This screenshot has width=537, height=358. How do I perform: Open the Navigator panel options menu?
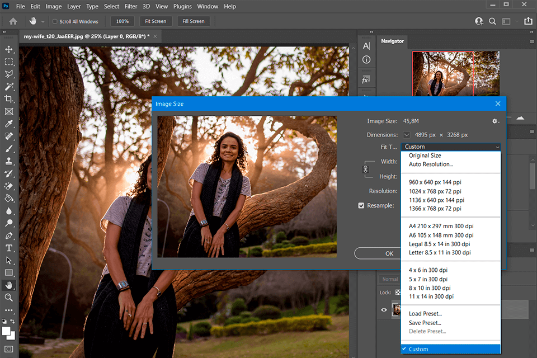point(532,41)
